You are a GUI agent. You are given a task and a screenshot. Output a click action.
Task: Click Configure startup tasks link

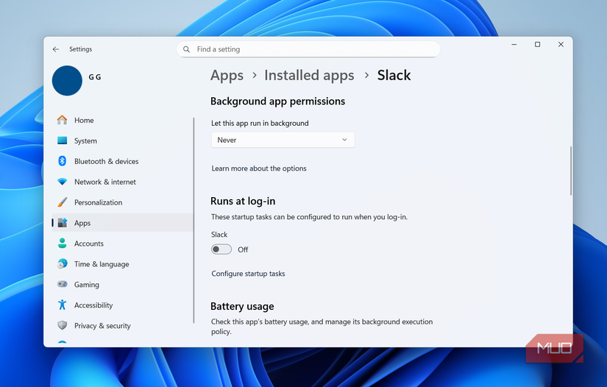tap(248, 274)
